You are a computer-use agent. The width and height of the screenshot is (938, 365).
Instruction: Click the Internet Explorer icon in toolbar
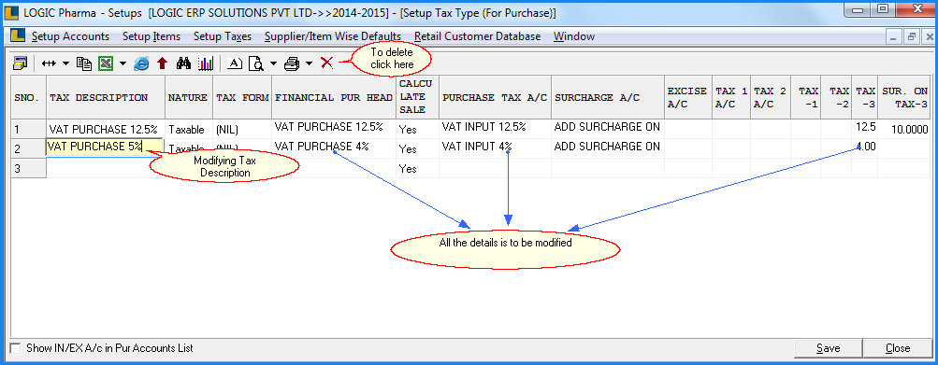coord(141,63)
